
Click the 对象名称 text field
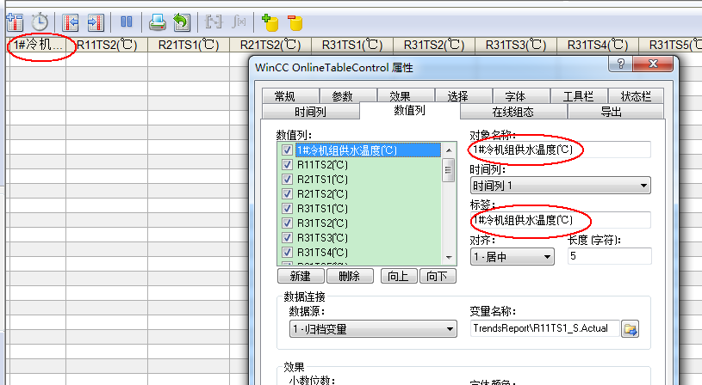560,150
